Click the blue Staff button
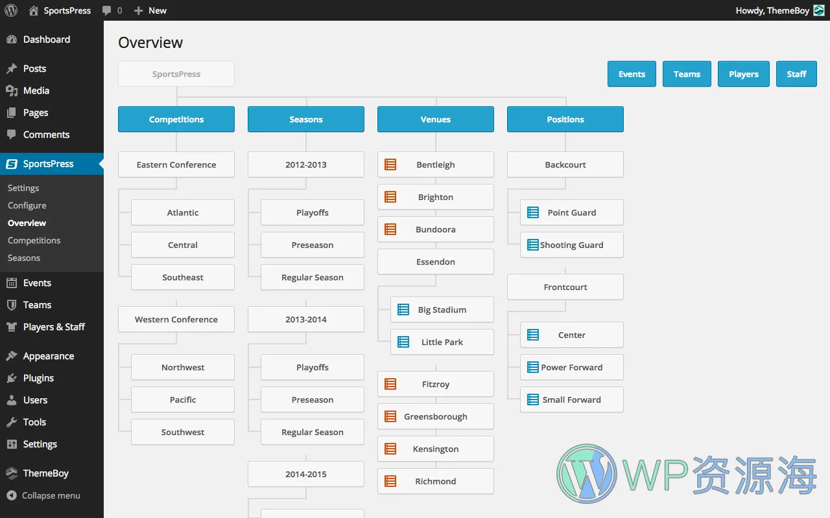This screenshot has height=518, width=830. [x=797, y=74]
